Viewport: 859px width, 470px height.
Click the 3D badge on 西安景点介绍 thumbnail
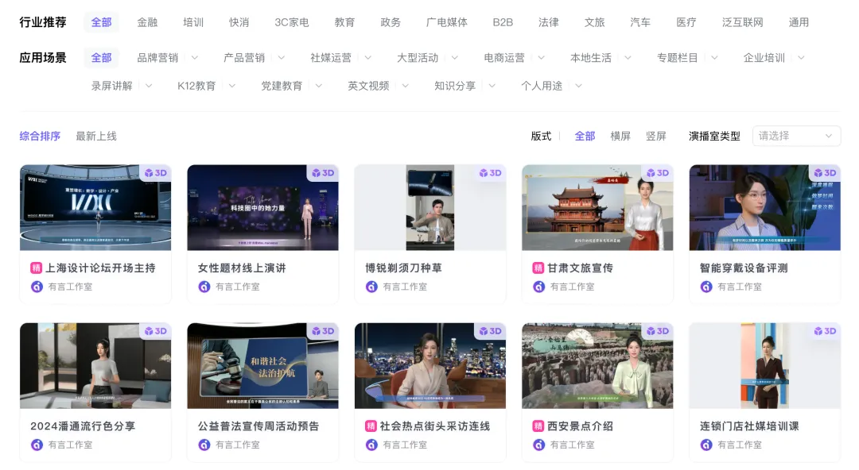658,331
